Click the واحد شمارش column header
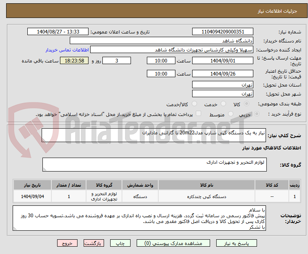308x254 pixels. tap(140, 185)
